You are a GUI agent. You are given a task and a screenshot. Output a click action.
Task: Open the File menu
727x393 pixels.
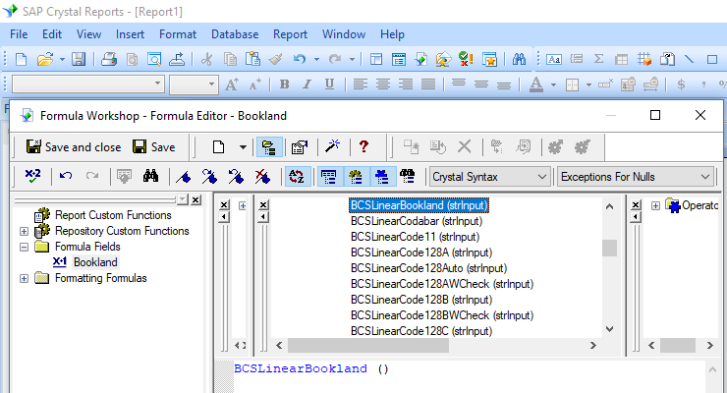tap(19, 34)
